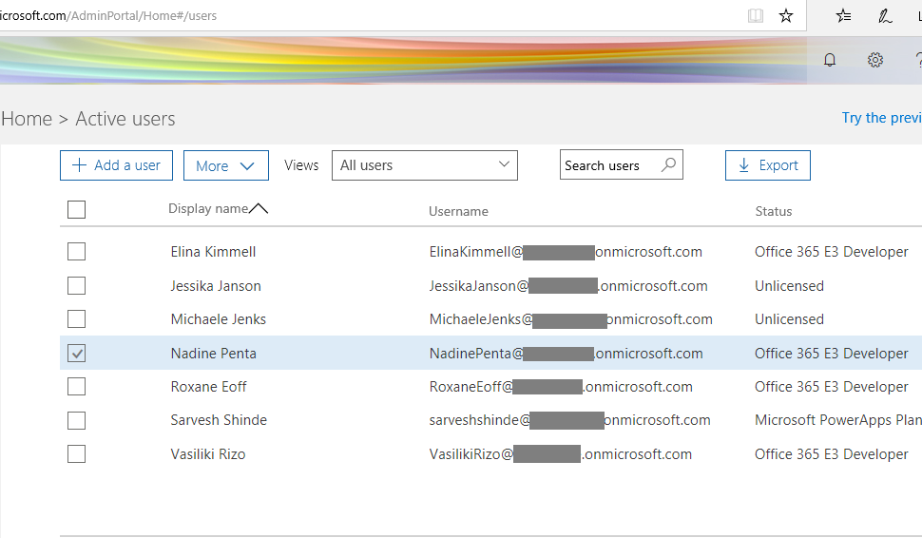Click the Active users breadcrumb title
Image resolution: width=922 pixels, height=538 pixels.
tap(125, 119)
